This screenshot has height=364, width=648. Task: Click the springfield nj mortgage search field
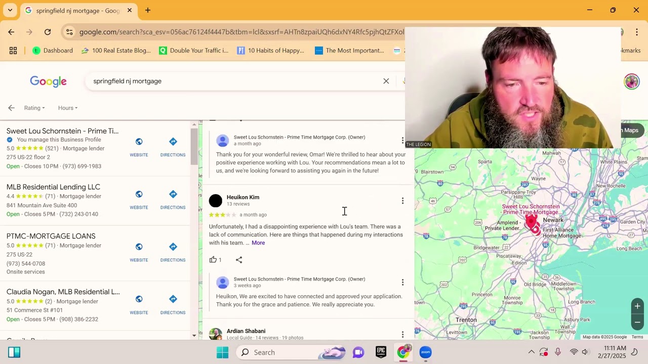point(233,81)
